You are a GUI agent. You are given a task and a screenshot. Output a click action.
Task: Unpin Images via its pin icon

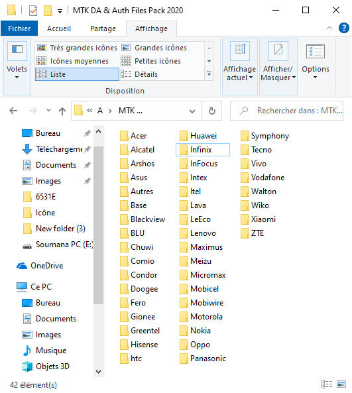click(x=88, y=181)
